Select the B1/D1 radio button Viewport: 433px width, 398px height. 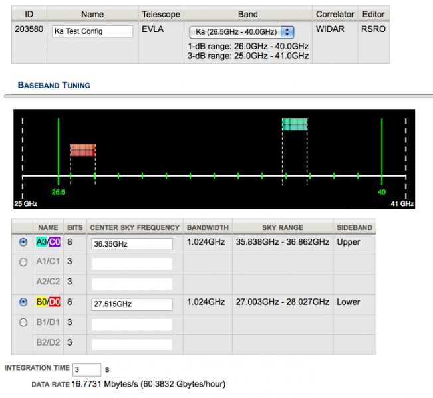[x=24, y=322]
